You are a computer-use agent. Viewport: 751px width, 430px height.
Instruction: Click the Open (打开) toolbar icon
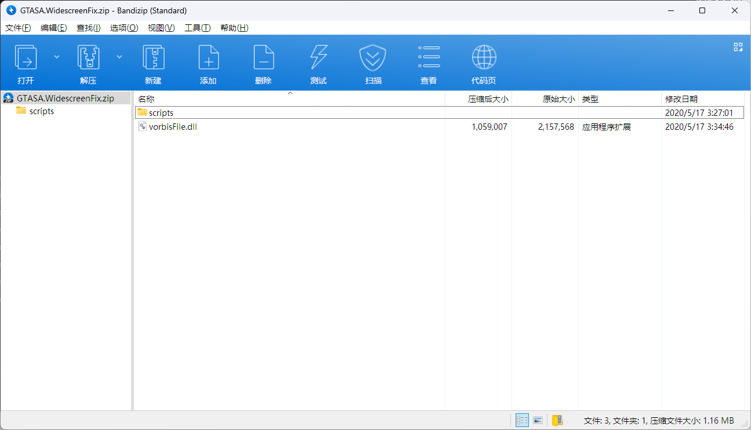click(26, 58)
